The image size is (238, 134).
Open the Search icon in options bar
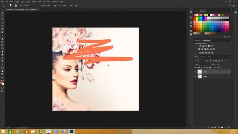[230, 6]
